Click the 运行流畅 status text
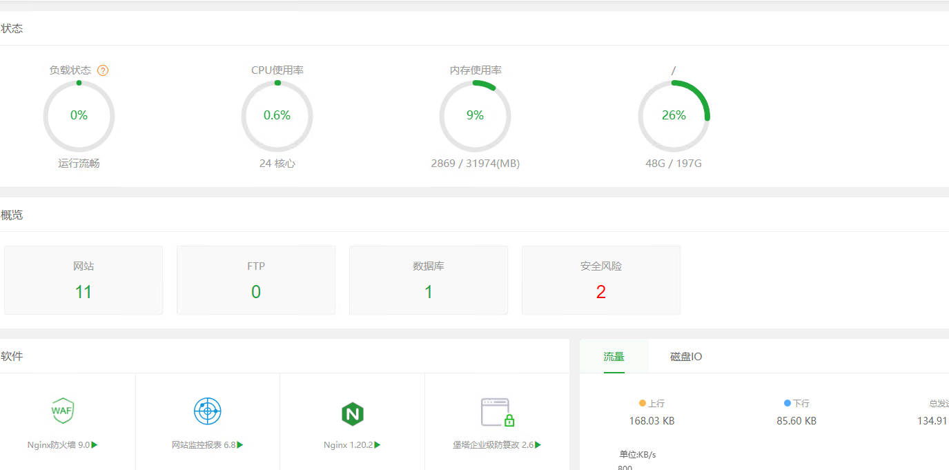Screen dimensions: 949x470 point(79,164)
